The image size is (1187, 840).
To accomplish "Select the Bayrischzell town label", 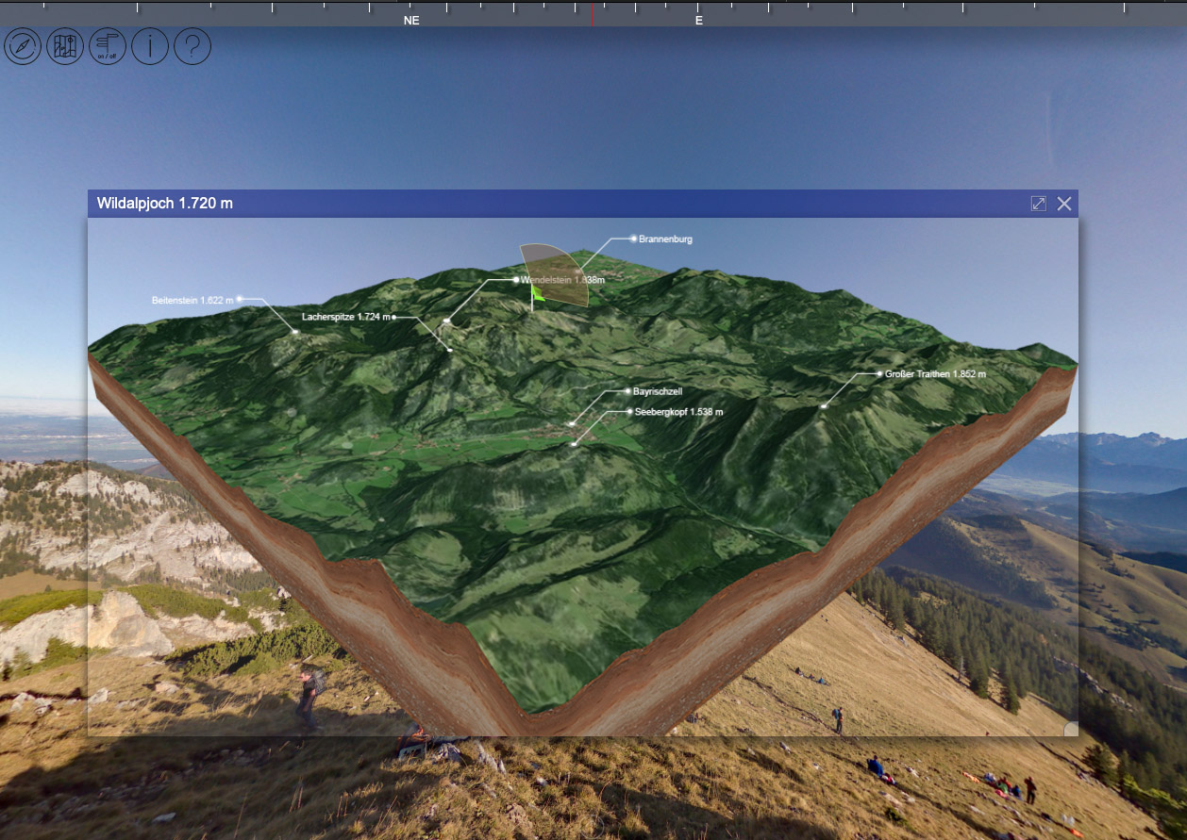I will click(658, 390).
